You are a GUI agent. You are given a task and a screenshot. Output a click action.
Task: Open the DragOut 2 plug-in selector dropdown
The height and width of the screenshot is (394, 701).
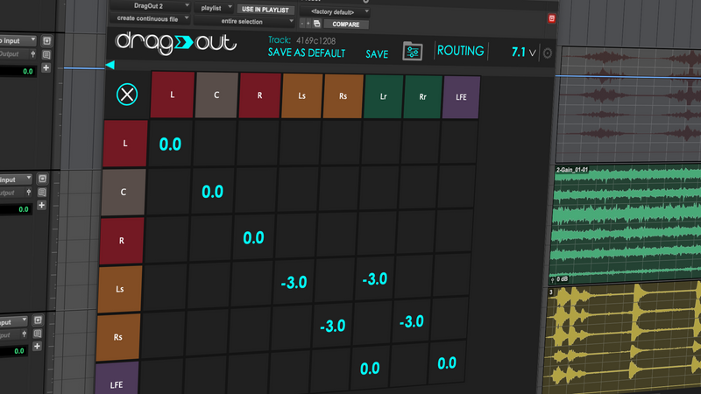click(150, 6)
